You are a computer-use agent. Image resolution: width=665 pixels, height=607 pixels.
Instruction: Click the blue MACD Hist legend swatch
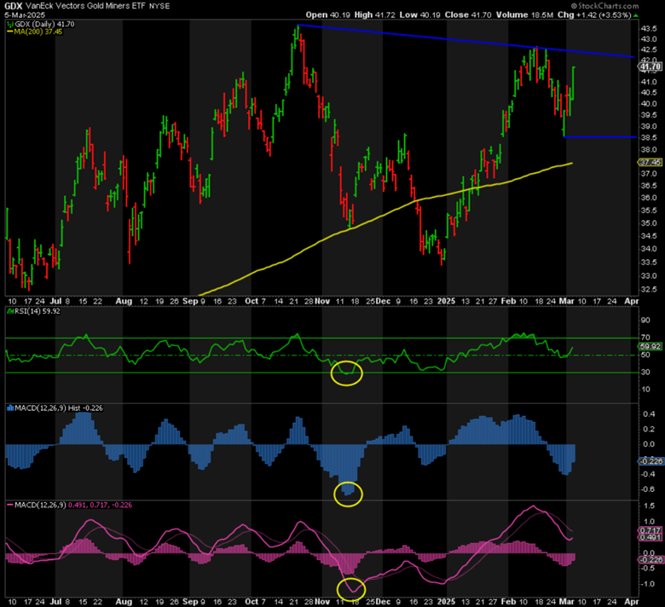click(9, 408)
